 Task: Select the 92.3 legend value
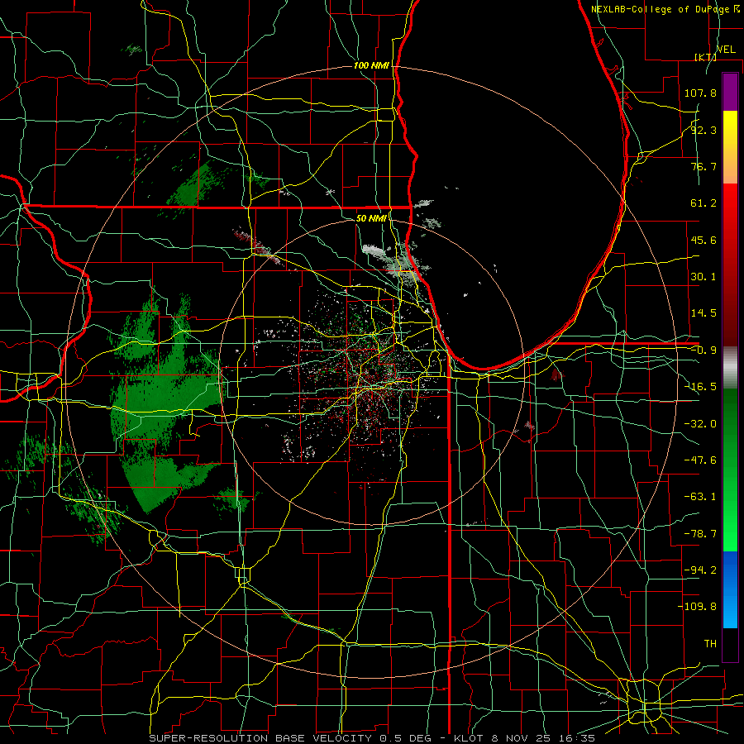pyautogui.click(x=703, y=130)
